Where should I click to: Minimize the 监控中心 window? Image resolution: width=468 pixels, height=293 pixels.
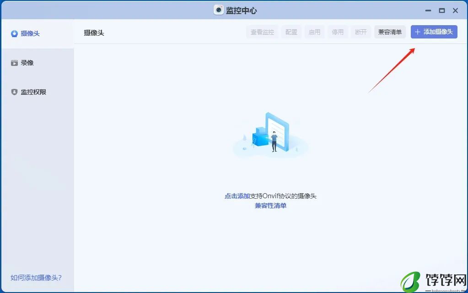pyautogui.click(x=428, y=11)
